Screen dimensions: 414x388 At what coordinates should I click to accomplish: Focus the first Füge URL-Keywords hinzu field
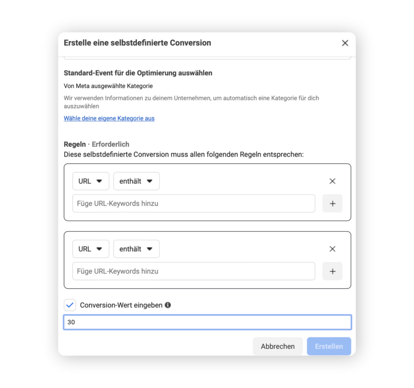194,203
